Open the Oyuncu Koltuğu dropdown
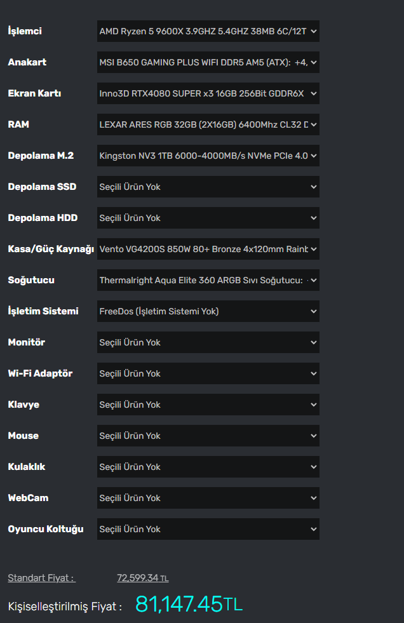The width and height of the screenshot is (404, 623). [208, 529]
